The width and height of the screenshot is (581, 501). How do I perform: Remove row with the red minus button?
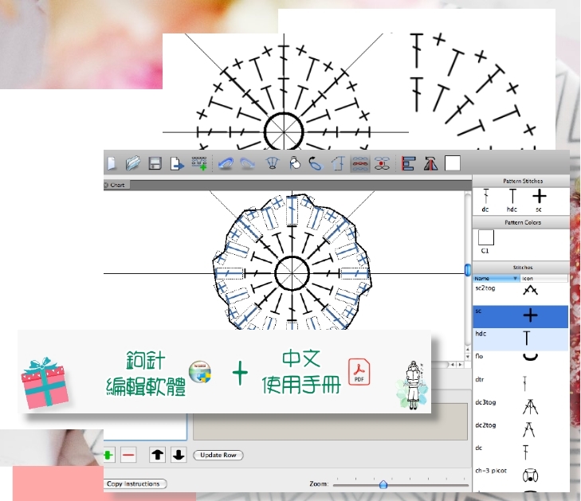(x=128, y=455)
